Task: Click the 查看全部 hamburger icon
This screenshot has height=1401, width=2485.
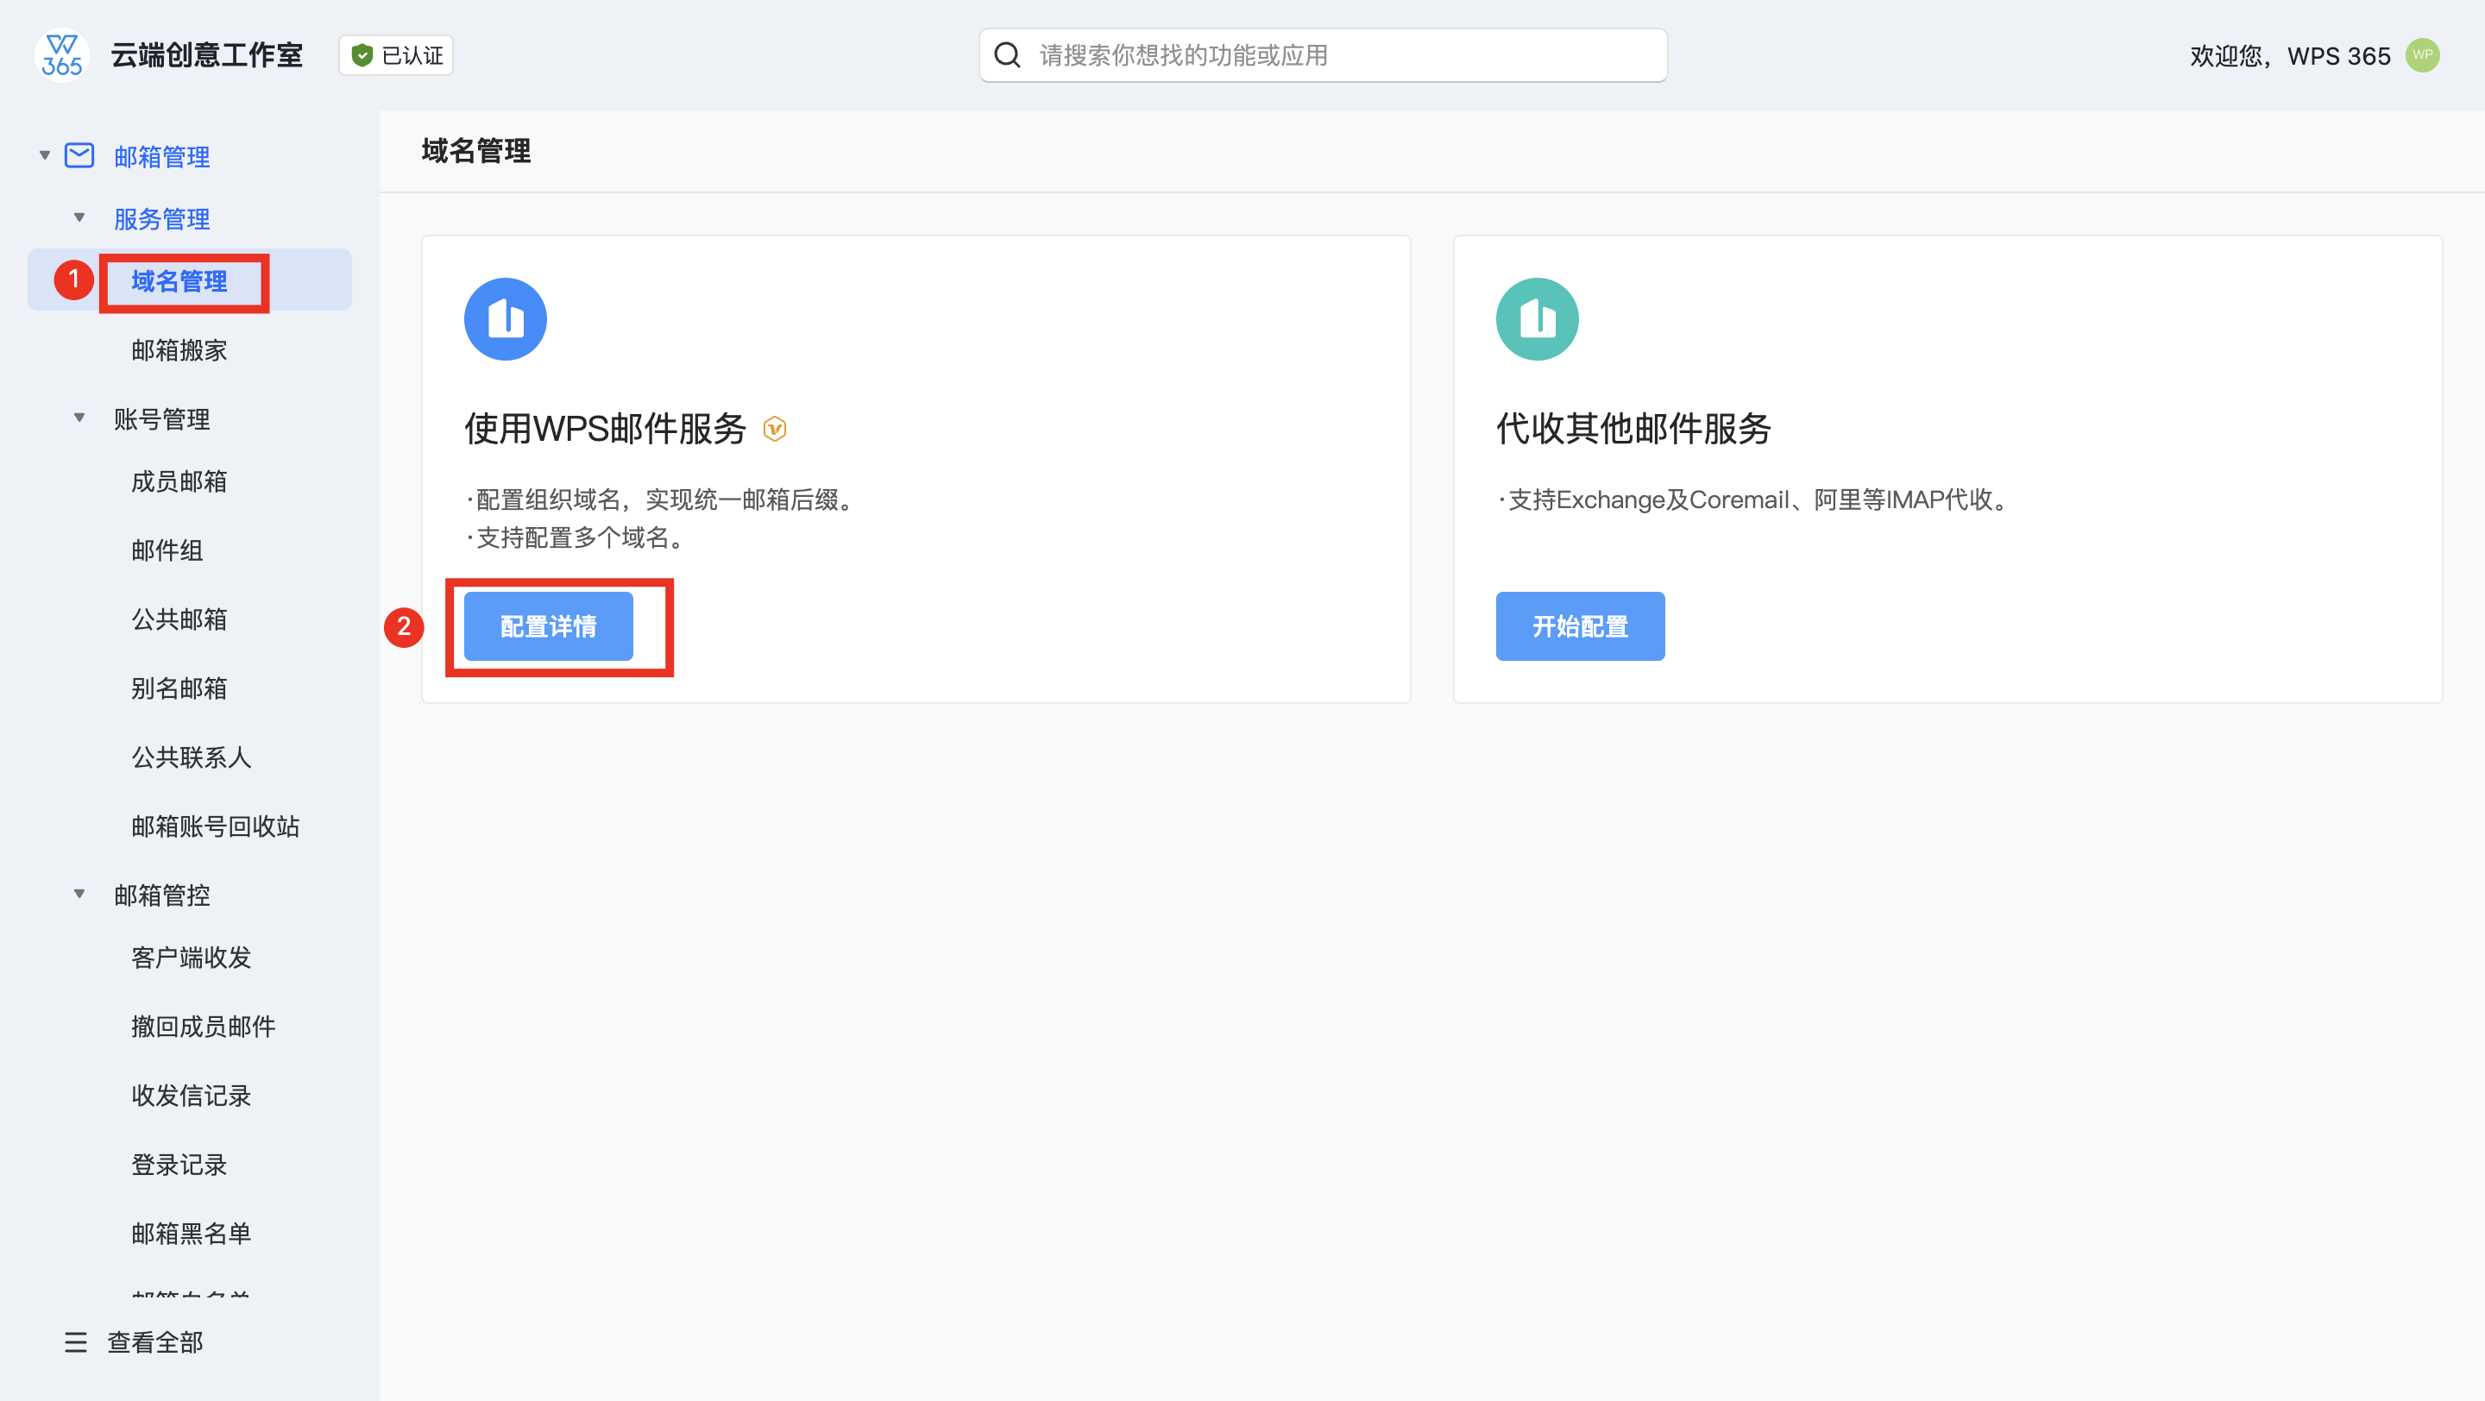Action: point(75,1341)
